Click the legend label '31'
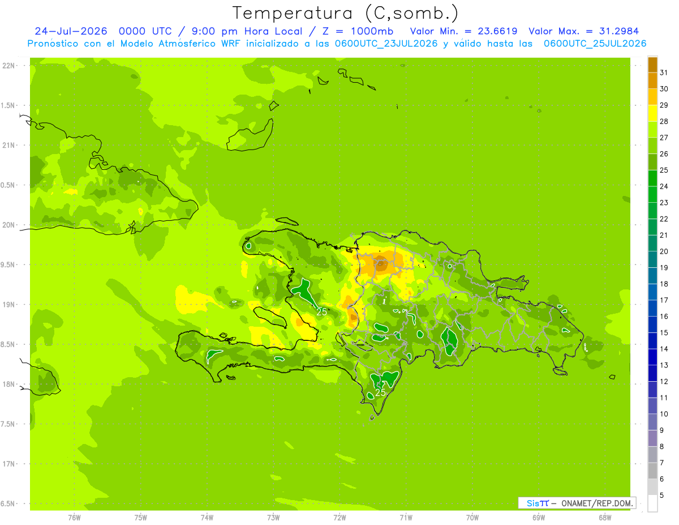The height and width of the screenshot is (525, 679). (x=664, y=72)
